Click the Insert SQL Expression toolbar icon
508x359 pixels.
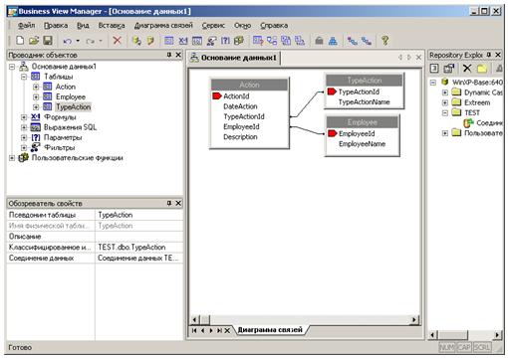tap(197, 41)
